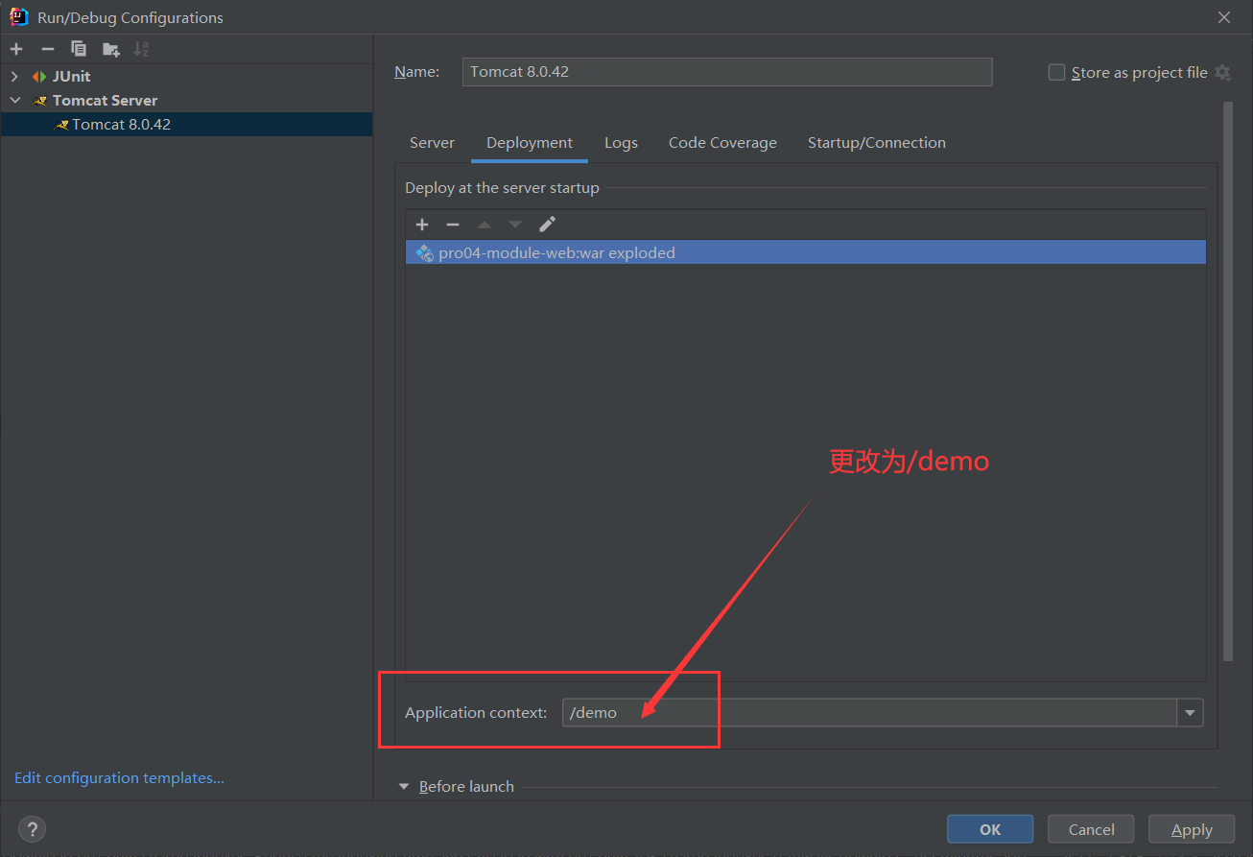This screenshot has height=857, width=1253.
Task: Add a deployment artifact
Action: 422,225
